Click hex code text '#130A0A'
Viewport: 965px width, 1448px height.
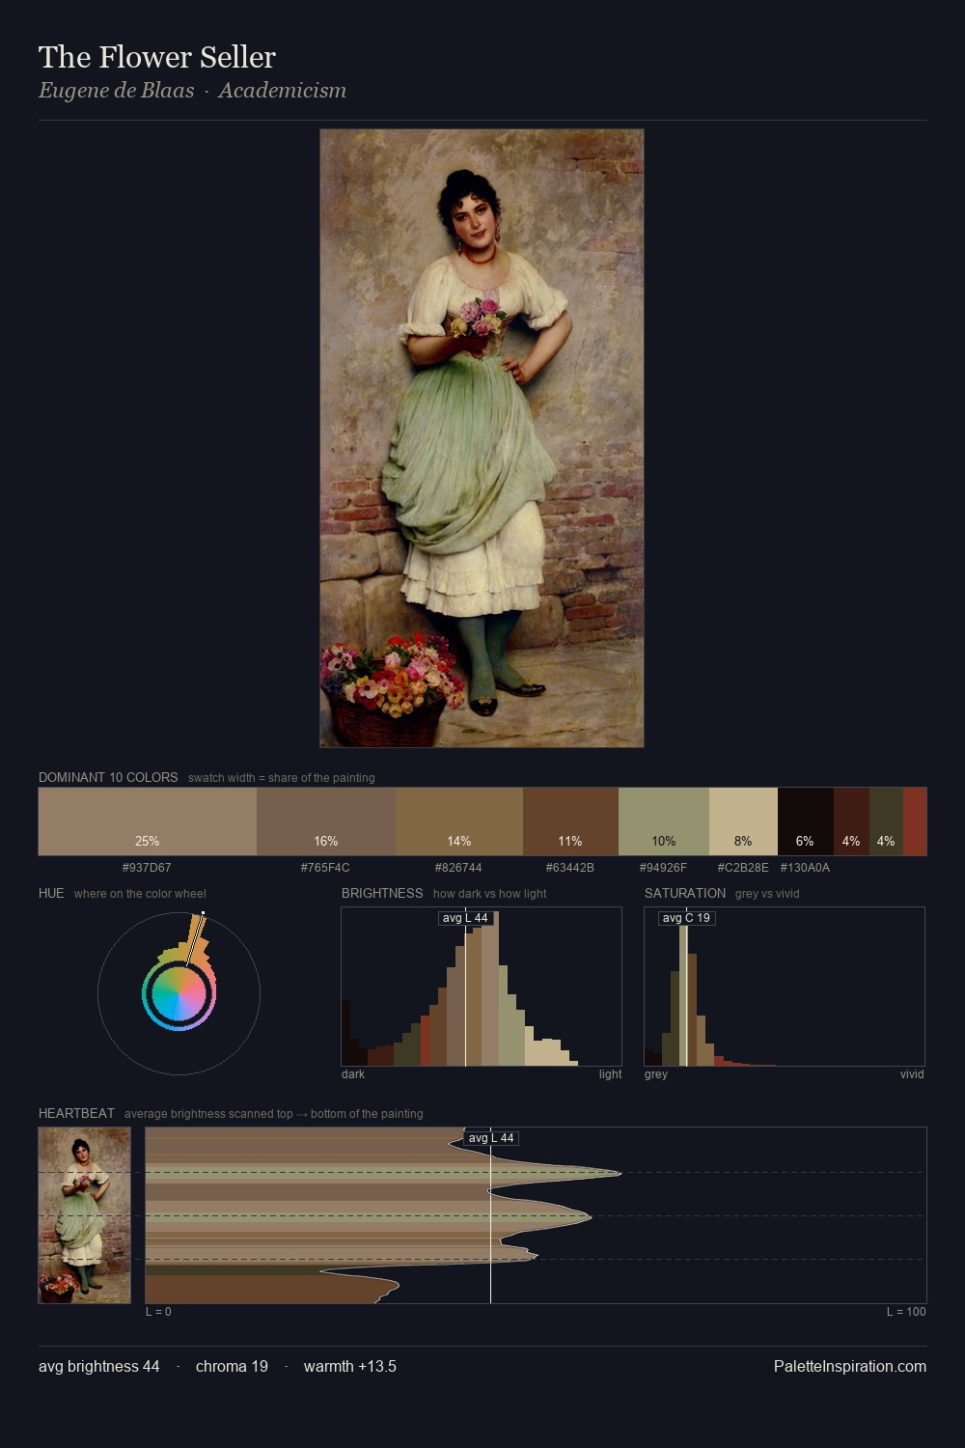click(805, 868)
